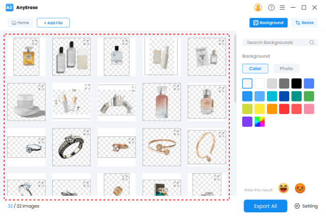Rate result with the laughing emoji

[x=284, y=189]
